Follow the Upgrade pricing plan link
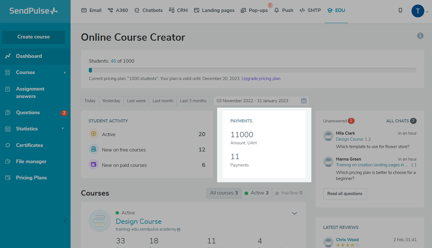The image size is (432, 248). click(261, 79)
